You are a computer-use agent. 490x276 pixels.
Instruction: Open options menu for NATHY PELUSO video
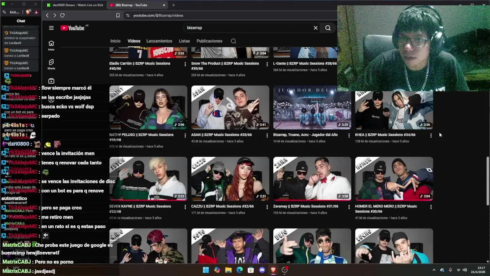tap(185, 135)
